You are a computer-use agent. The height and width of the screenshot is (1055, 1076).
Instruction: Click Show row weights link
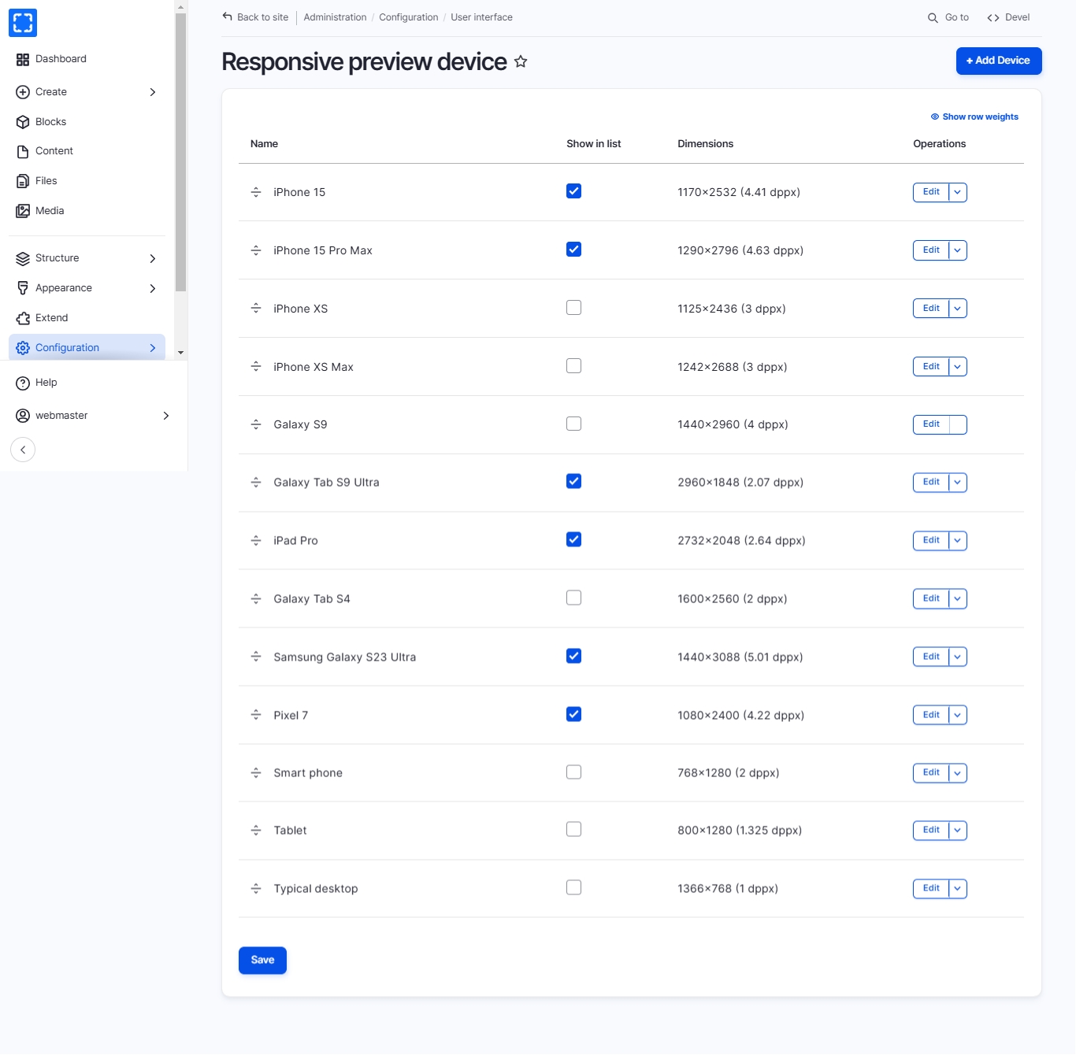979,117
